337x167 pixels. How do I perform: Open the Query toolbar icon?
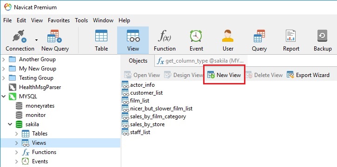point(259,36)
